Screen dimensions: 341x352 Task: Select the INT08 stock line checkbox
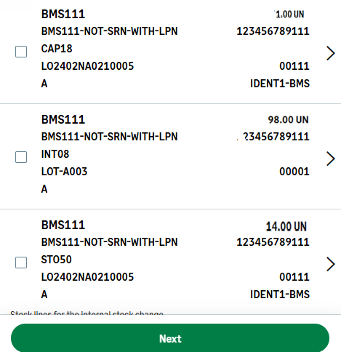tap(21, 157)
